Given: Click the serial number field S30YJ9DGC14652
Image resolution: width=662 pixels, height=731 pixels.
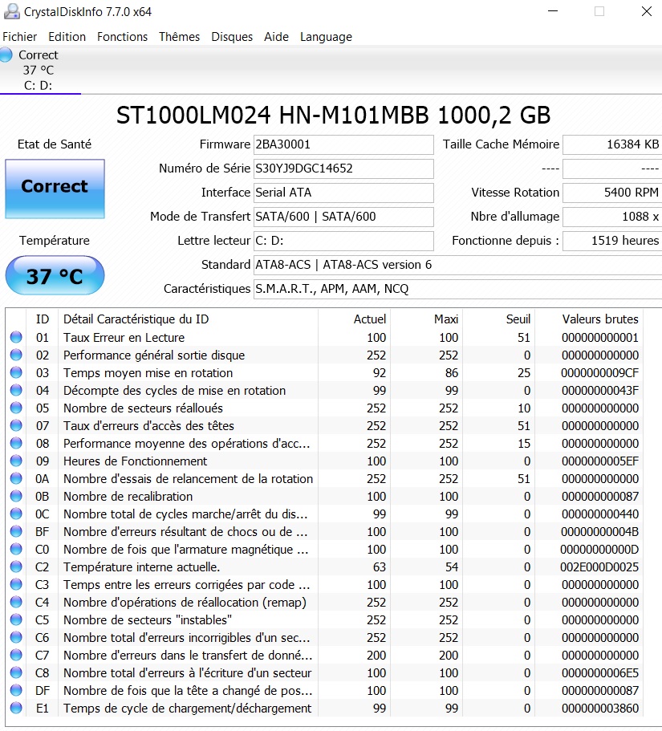Looking at the screenshot, I should [343, 169].
